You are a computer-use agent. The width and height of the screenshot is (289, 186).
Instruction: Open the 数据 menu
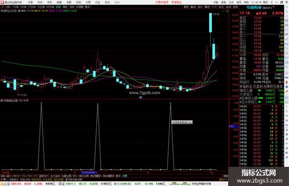(59, 2)
